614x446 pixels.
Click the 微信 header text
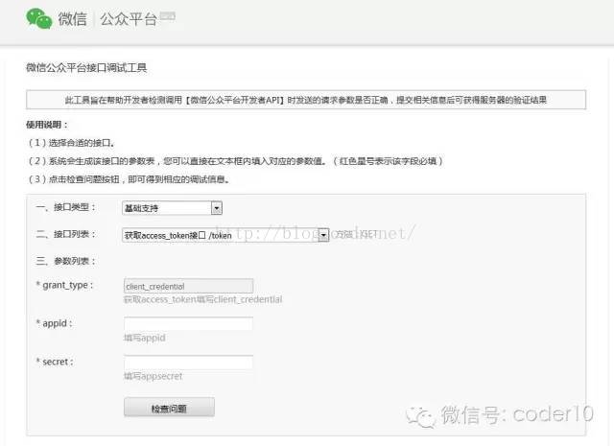click(x=73, y=19)
